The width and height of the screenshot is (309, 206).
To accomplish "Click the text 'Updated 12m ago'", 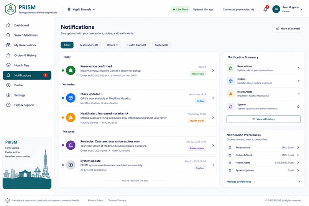I will (203, 10).
